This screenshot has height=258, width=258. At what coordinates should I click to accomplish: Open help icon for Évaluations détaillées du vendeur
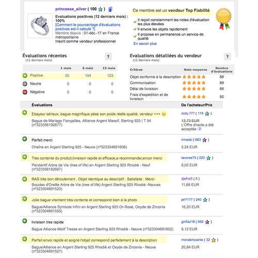pos(228,57)
